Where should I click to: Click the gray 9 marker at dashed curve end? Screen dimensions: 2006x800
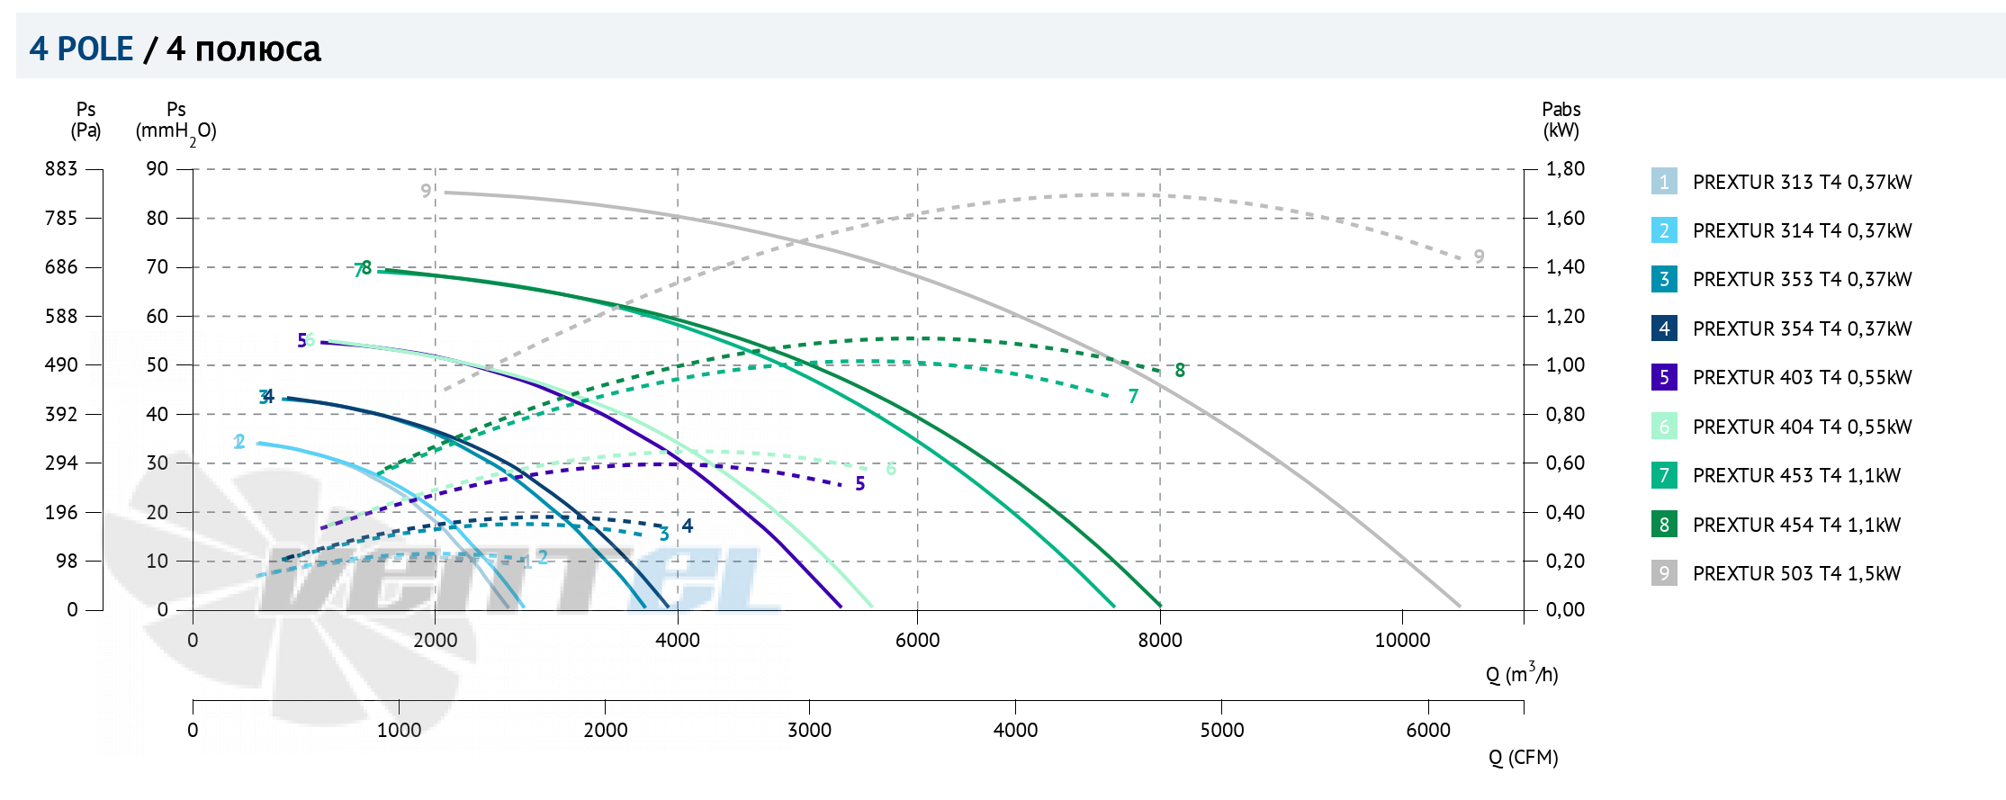click(1479, 256)
